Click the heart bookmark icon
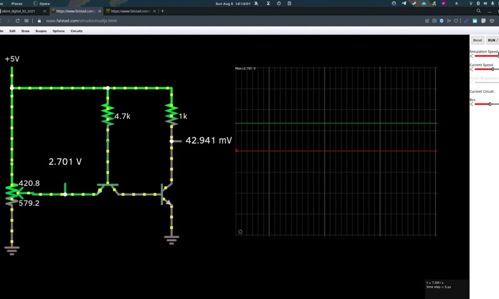The width and height of the screenshot is (499, 299). pyautogui.click(x=456, y=21)
